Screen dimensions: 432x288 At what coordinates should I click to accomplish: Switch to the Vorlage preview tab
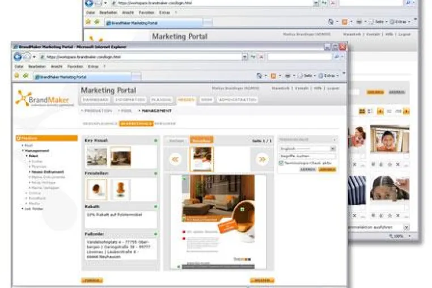point(176,141)
